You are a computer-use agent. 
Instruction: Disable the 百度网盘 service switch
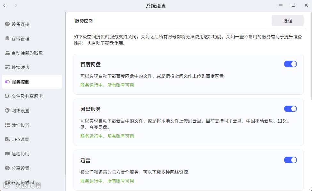pos(290,64)
